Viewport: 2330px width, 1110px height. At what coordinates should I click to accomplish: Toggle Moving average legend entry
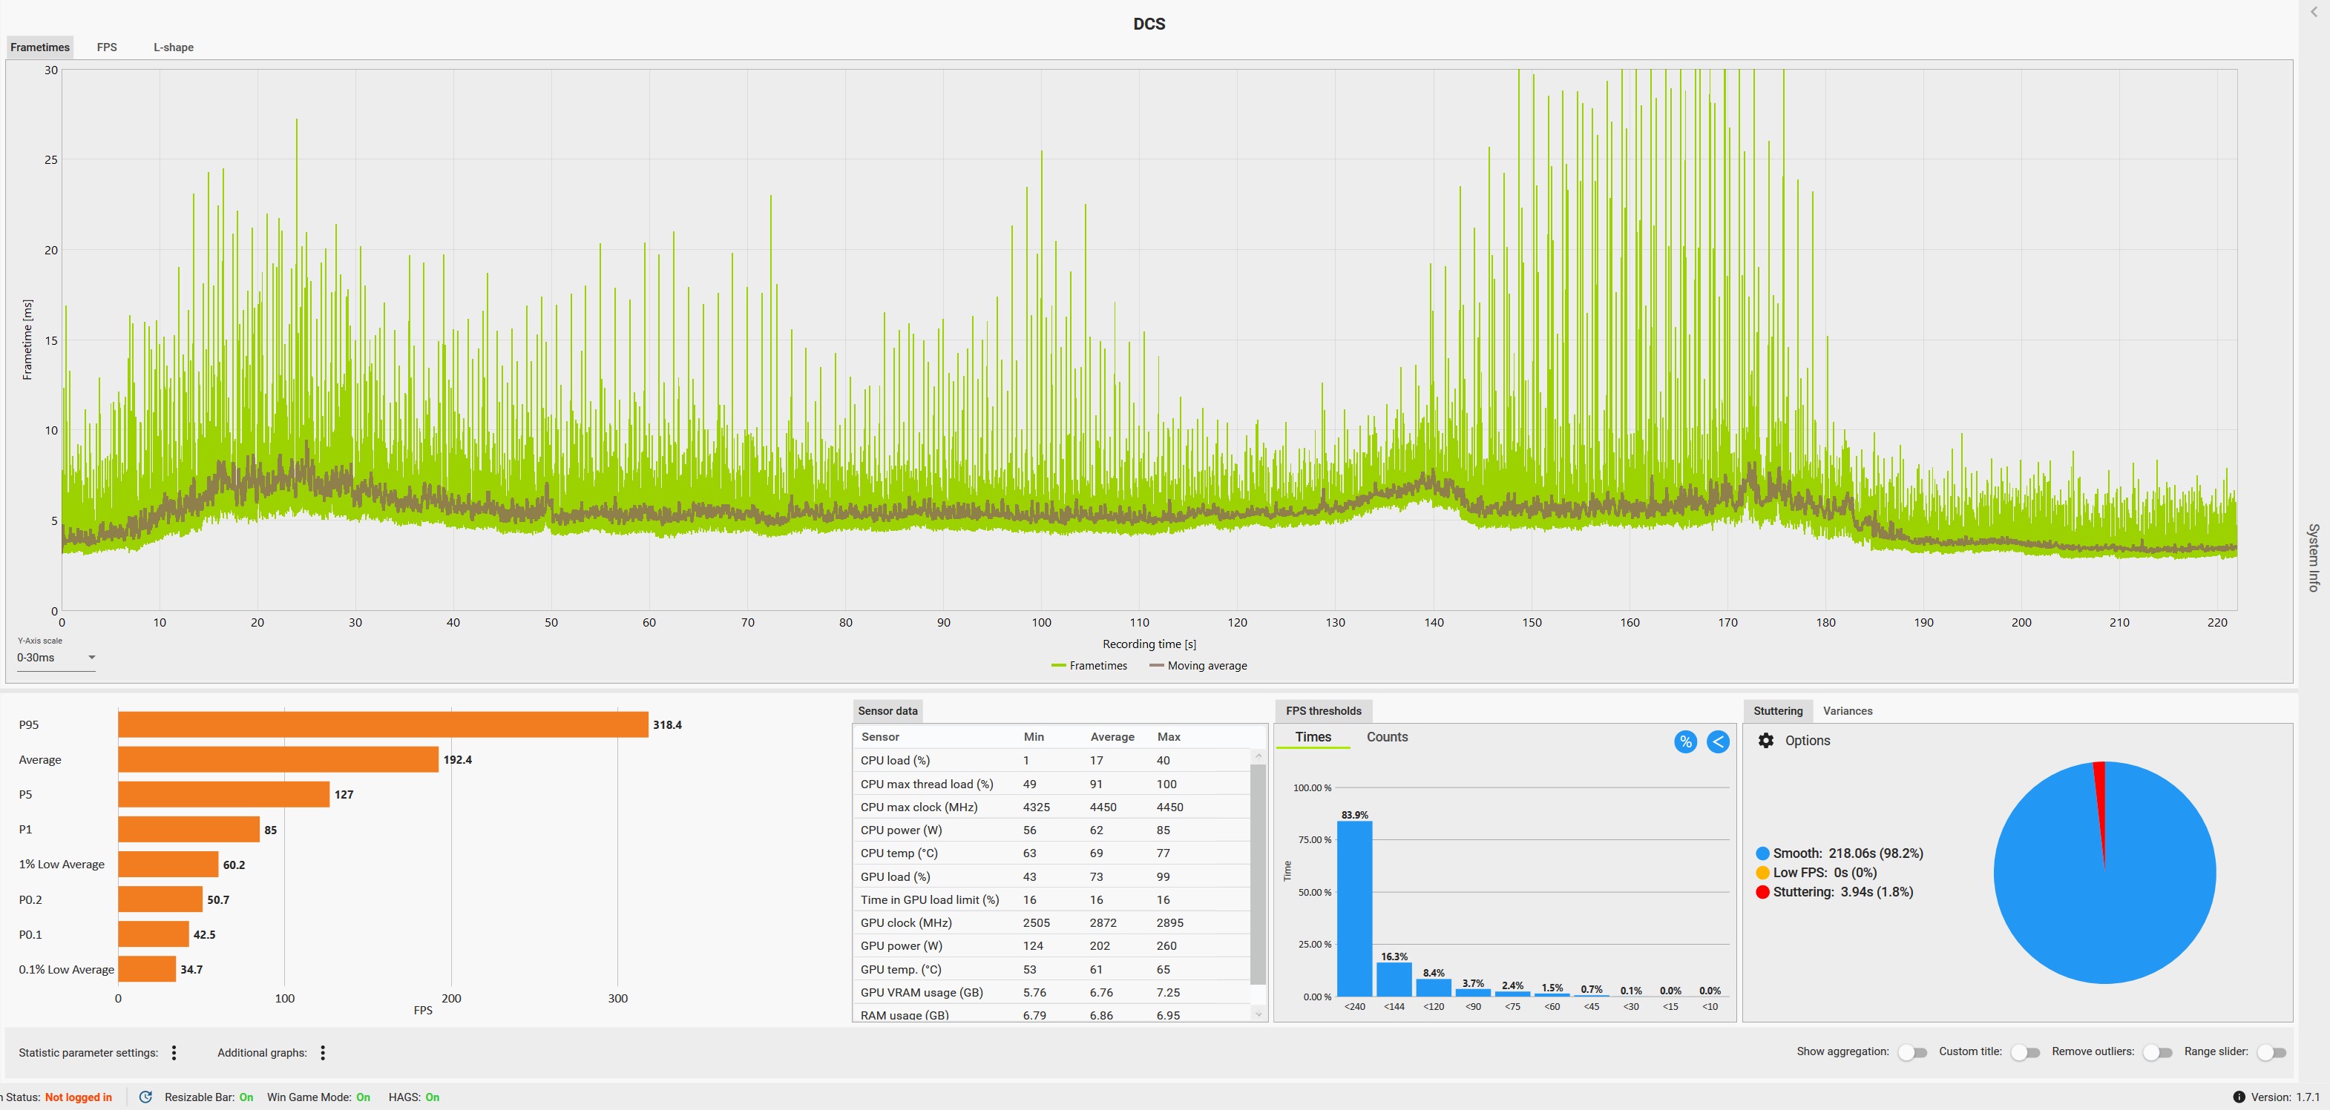(x=1198, y=665)
